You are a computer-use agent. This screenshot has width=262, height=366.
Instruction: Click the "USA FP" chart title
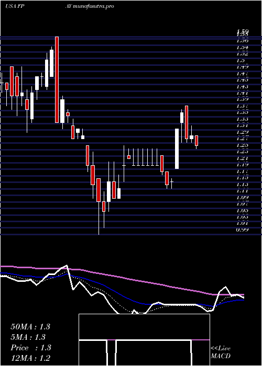pyautogui.click(x=15, y=6)
